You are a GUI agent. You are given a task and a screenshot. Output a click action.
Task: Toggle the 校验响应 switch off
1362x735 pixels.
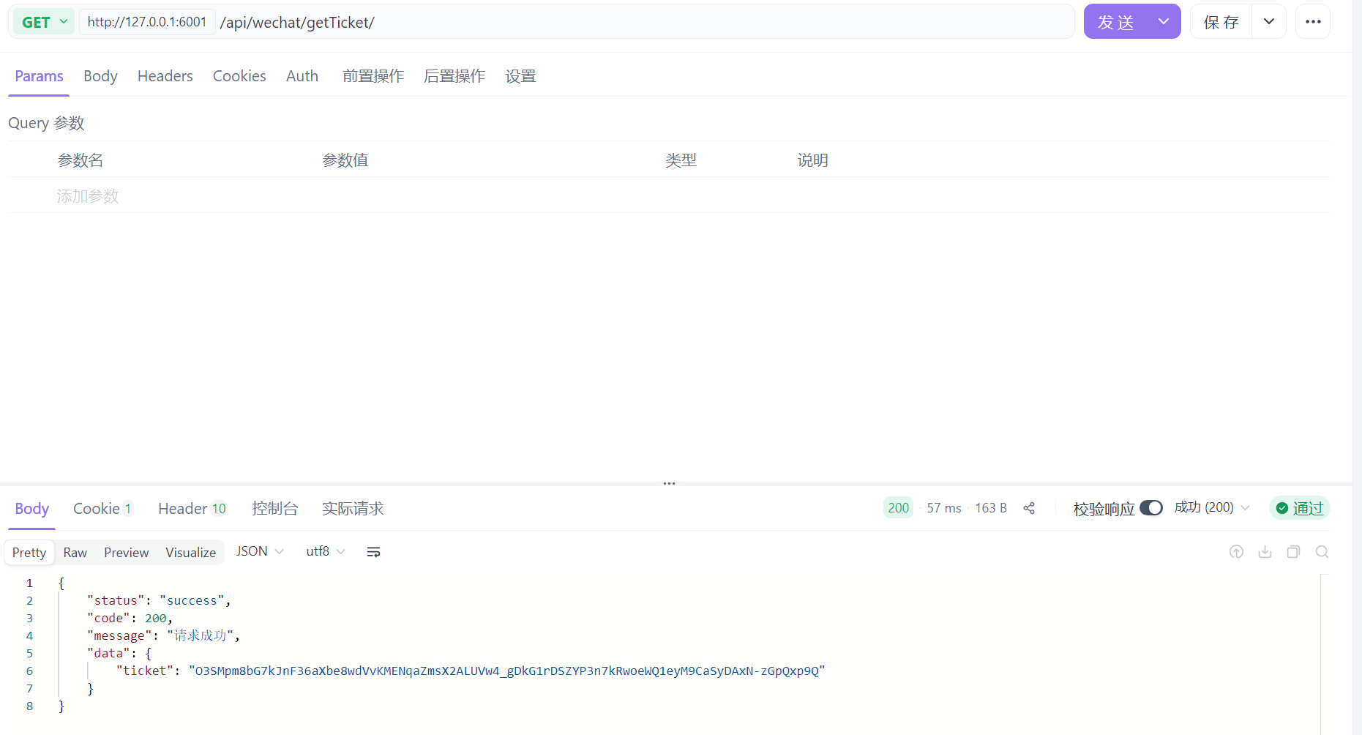[x=1152, y=507]
